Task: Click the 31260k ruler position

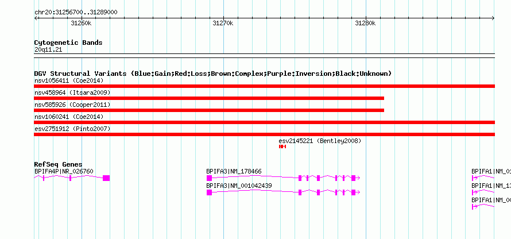Action: (81, 23)
